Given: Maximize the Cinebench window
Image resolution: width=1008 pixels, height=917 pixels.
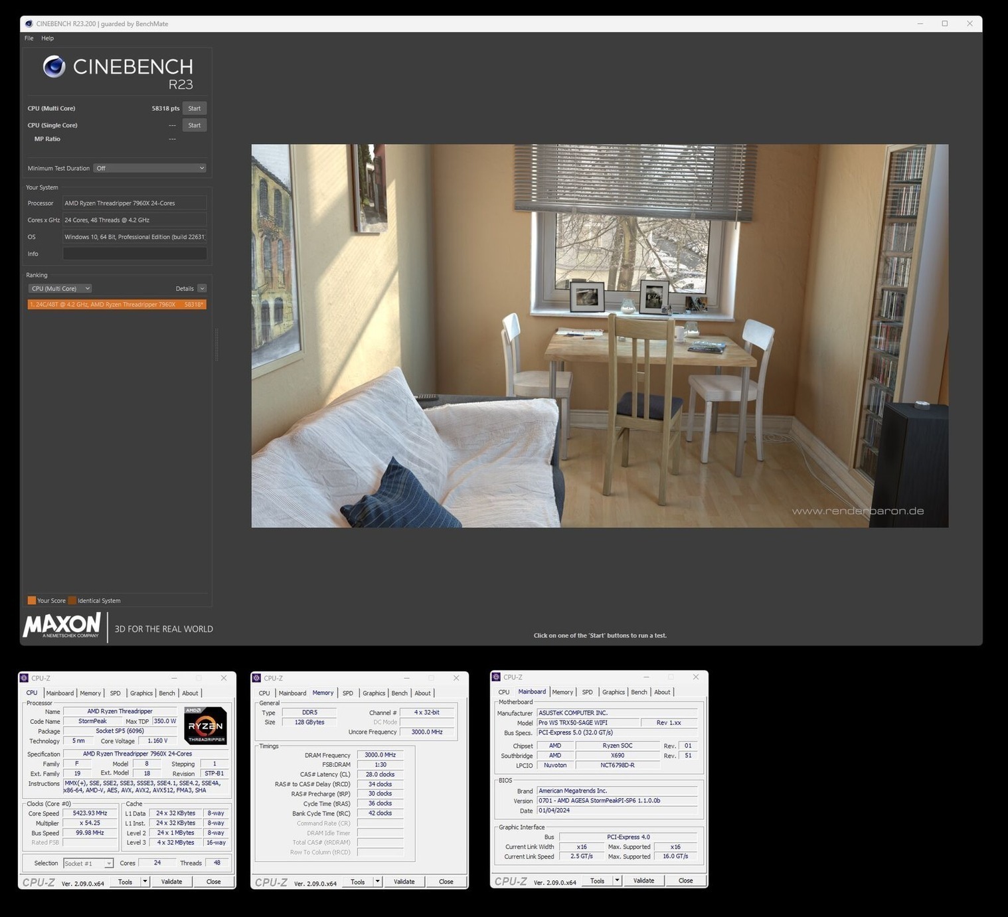Looking at the screenshot, I should click(x=944, y=23).
